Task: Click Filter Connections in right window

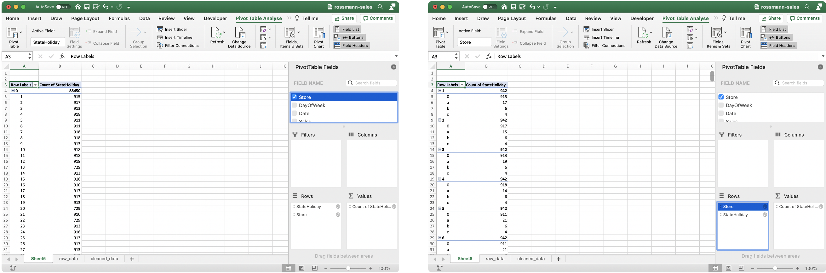Action: (605, 45)
